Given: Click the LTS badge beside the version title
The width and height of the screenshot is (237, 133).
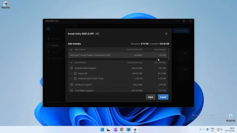Looking at the screenshot, I should (97, 34).
